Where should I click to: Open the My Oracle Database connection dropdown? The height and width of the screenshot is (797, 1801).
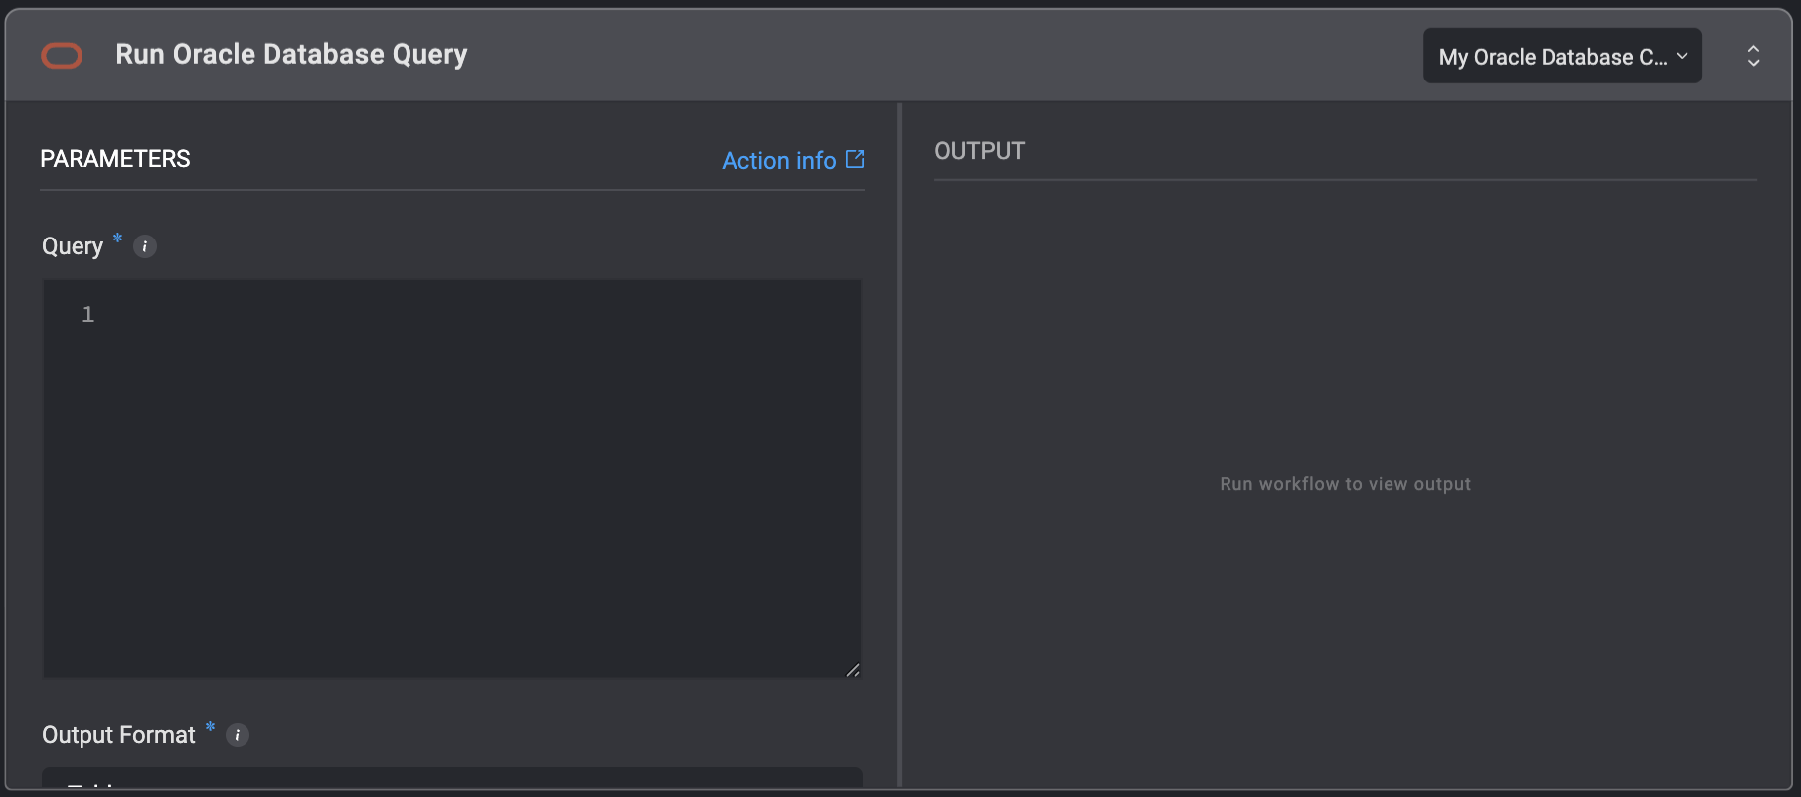[1561, 56]
